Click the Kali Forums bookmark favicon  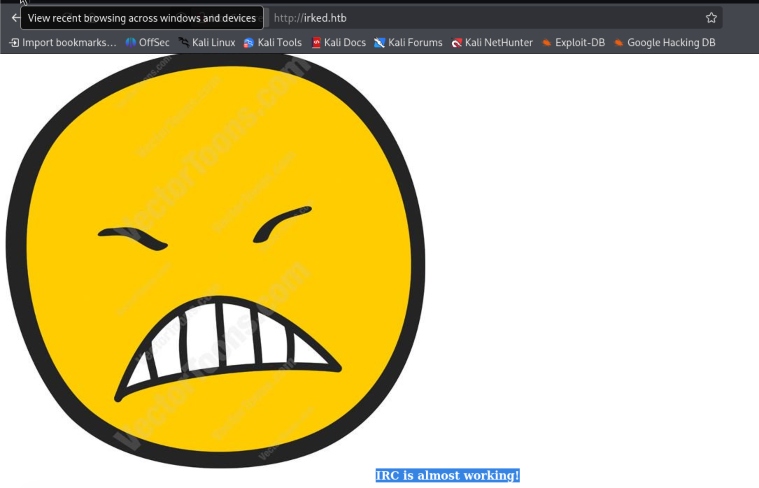(379, 43)
